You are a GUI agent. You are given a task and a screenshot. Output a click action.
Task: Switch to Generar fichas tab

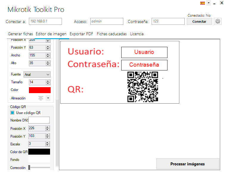tap(21, 34)
